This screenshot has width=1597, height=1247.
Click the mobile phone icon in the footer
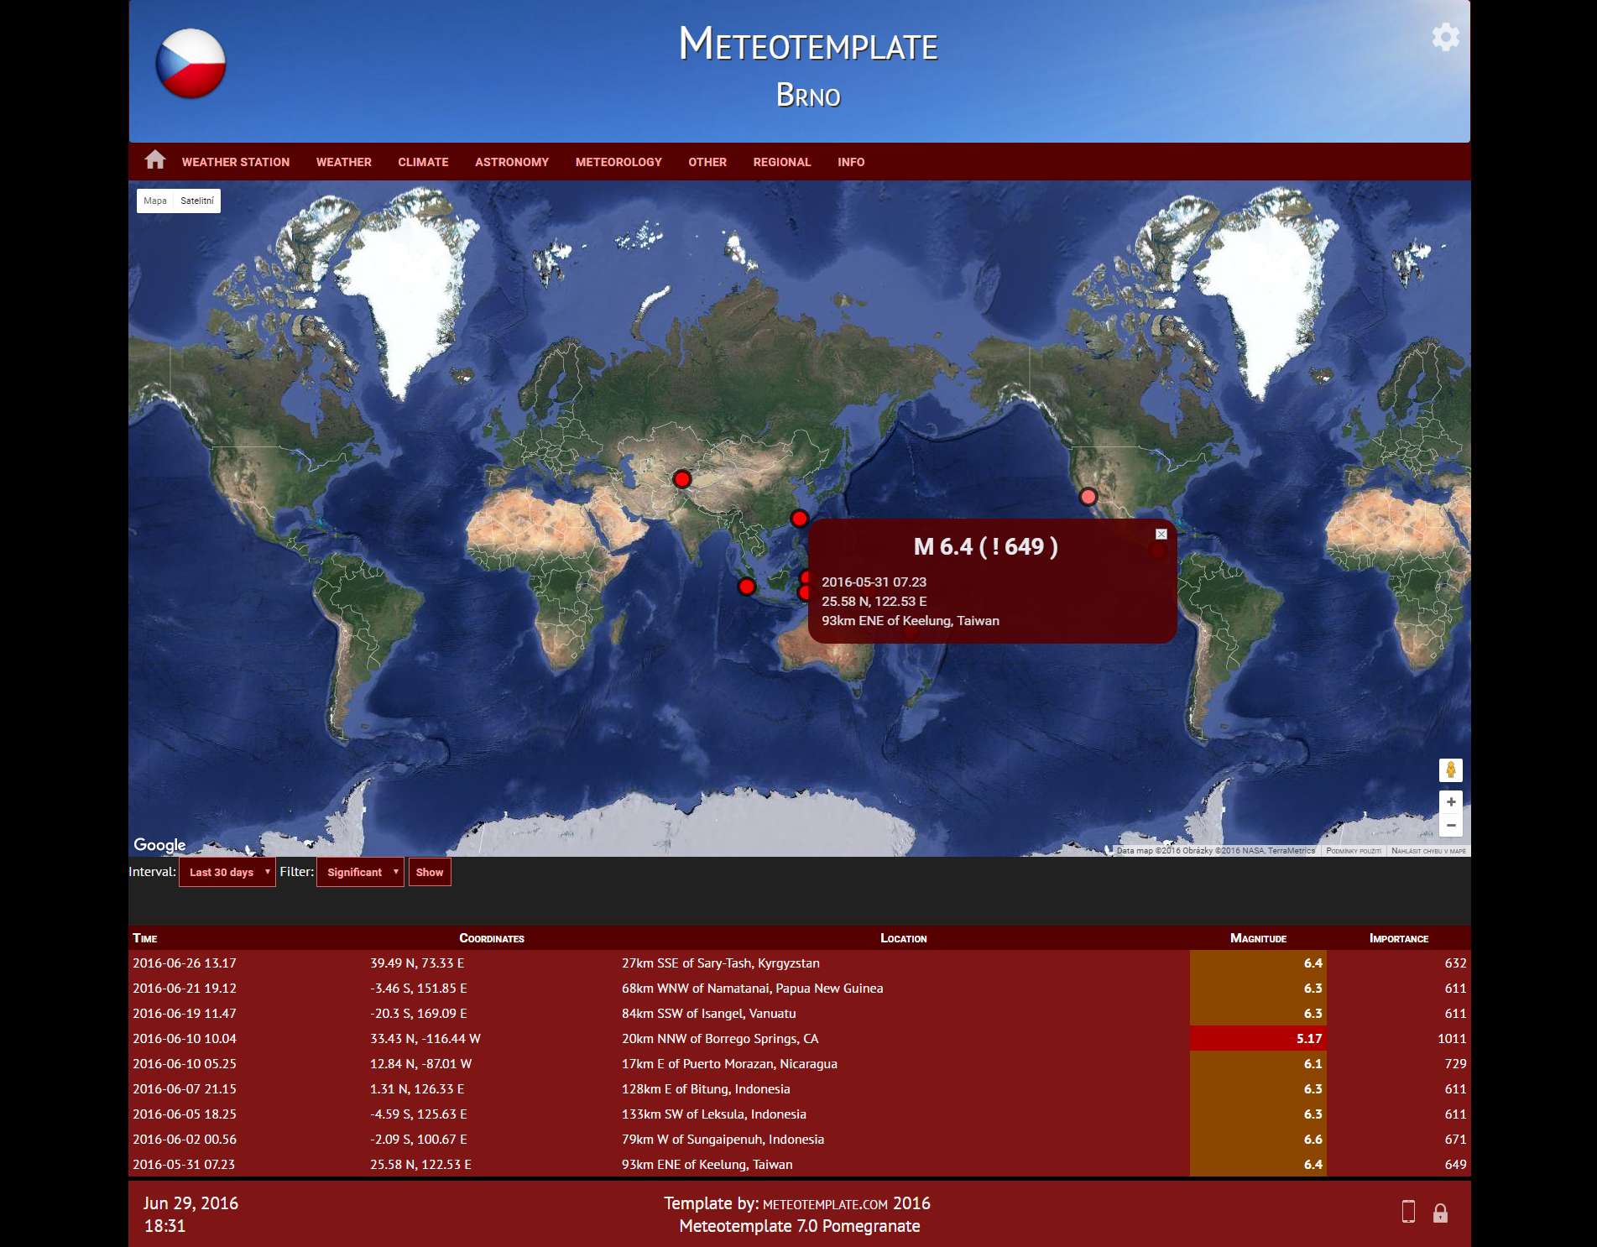pyautogui.click(x=1408, y=1213)
